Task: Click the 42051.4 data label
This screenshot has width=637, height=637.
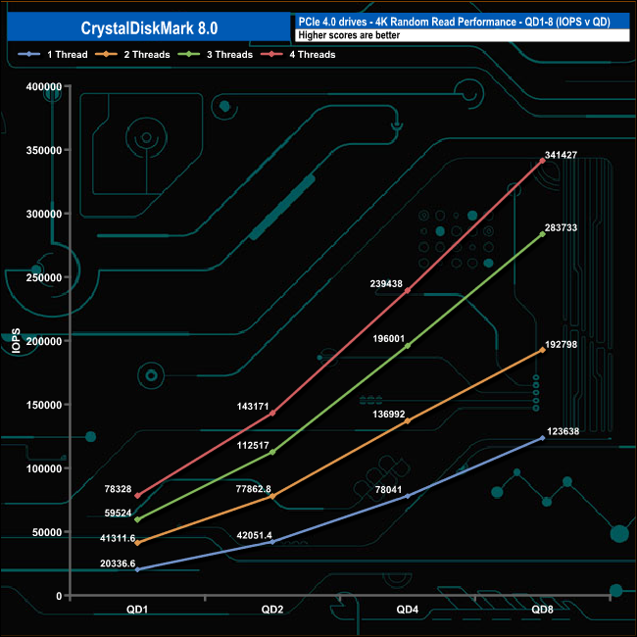Action: 255,536
